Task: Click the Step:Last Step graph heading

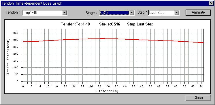Action: [x=140, y=24]
